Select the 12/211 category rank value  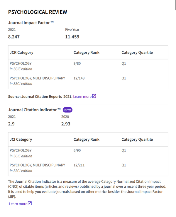(79, 165)
